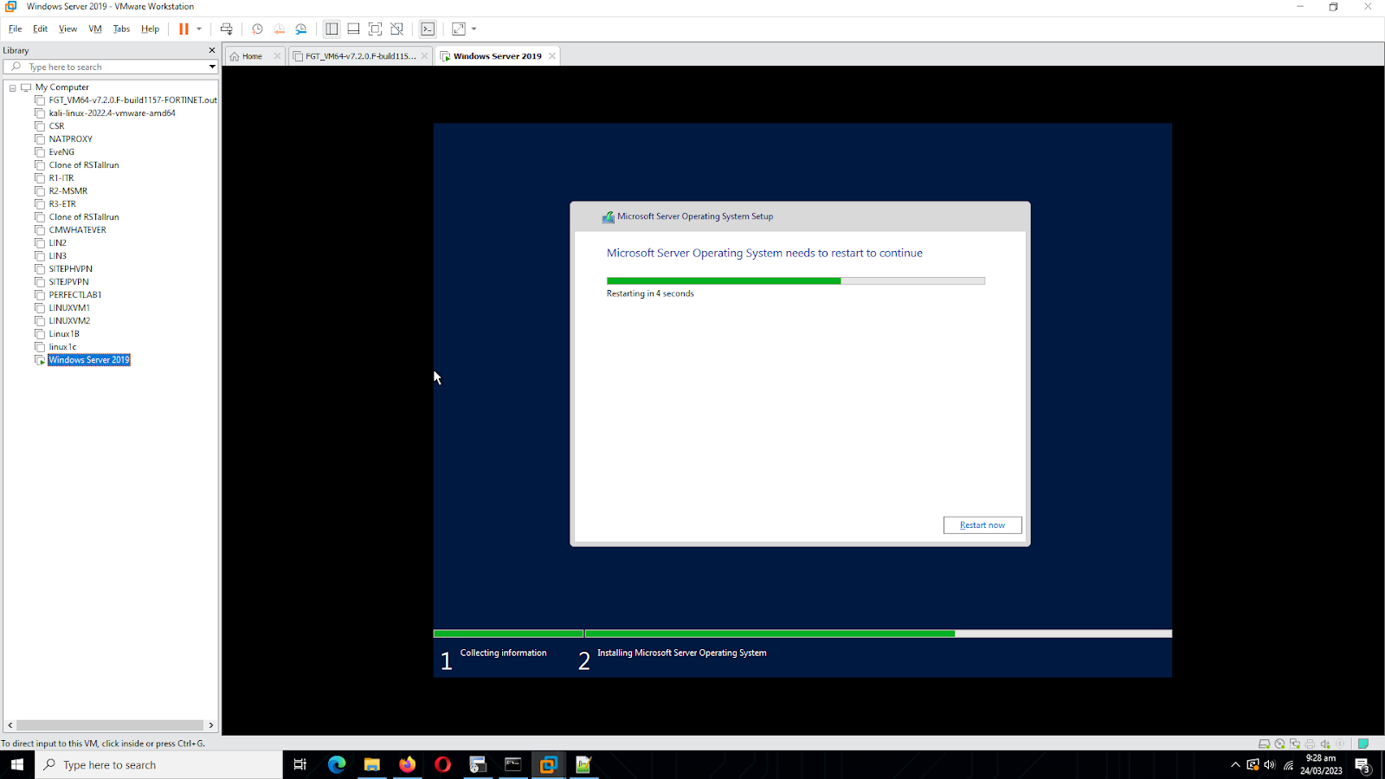This screenshot has width=1385, height=779.
Task: Select kali-linux-2022.4-vmware-amd64 in library
Action: click(x=112, y=113)
